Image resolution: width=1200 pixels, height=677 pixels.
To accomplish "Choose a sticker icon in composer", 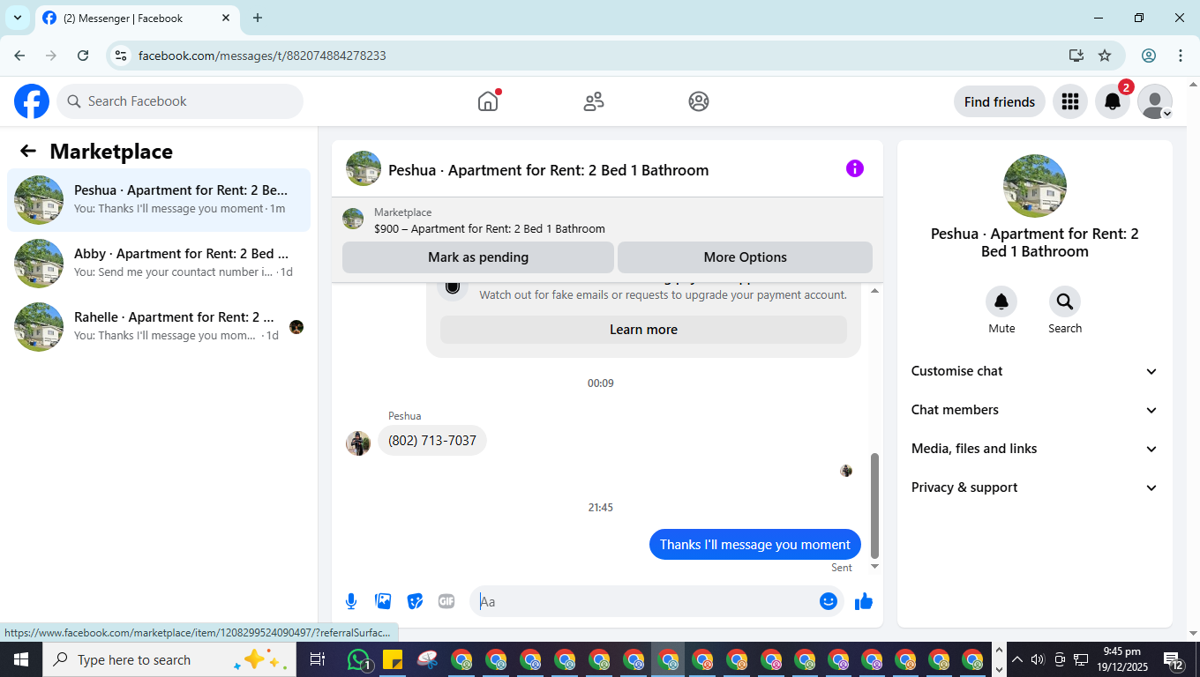I will [415, 601].
